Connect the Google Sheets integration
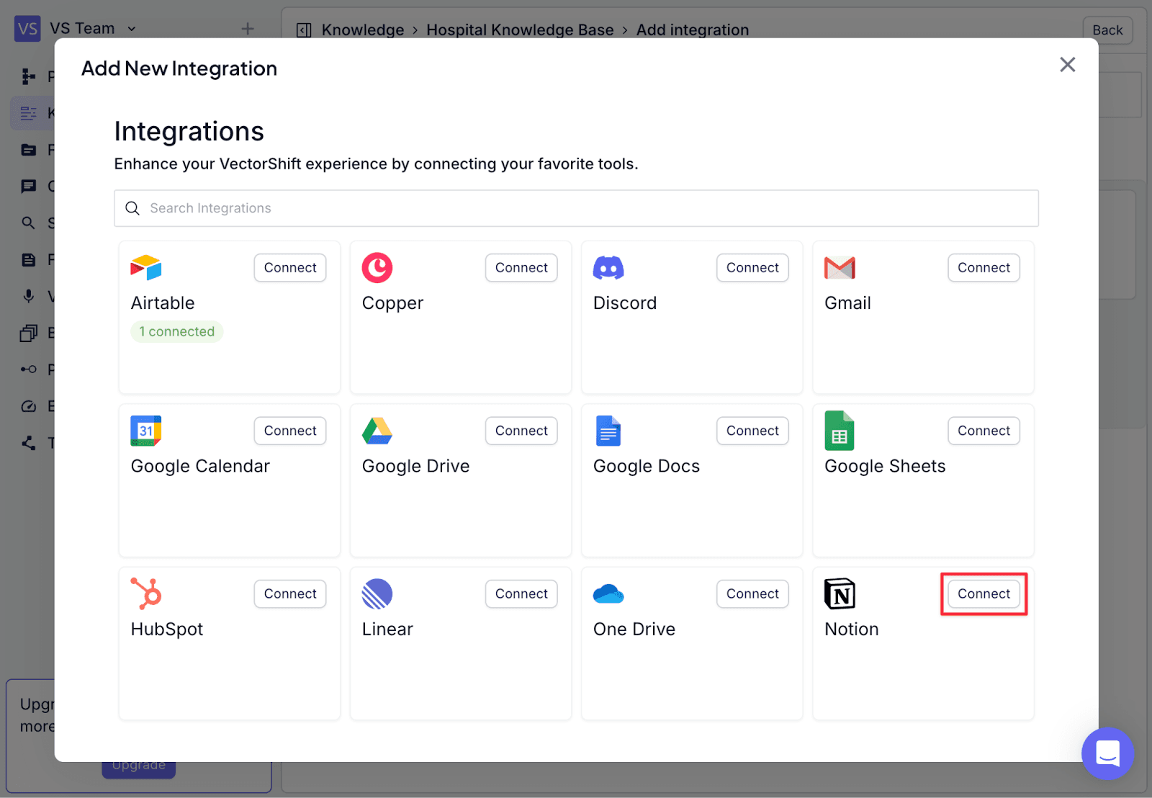Image resolution: width=1152 pixels, height=798 pixels. tap(984, 431)
